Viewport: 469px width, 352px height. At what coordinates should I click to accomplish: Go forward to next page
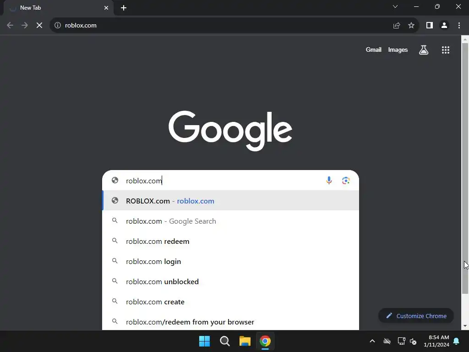coord(25,26)
